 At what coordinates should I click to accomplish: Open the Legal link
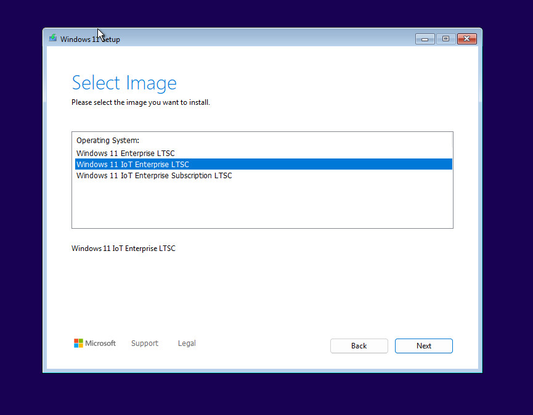tap(187, 343)
